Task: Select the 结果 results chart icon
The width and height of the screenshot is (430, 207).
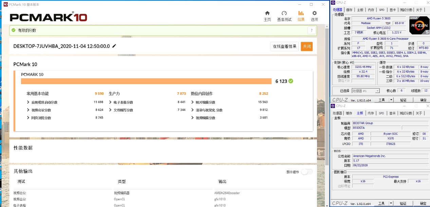Action: point(301,13)
